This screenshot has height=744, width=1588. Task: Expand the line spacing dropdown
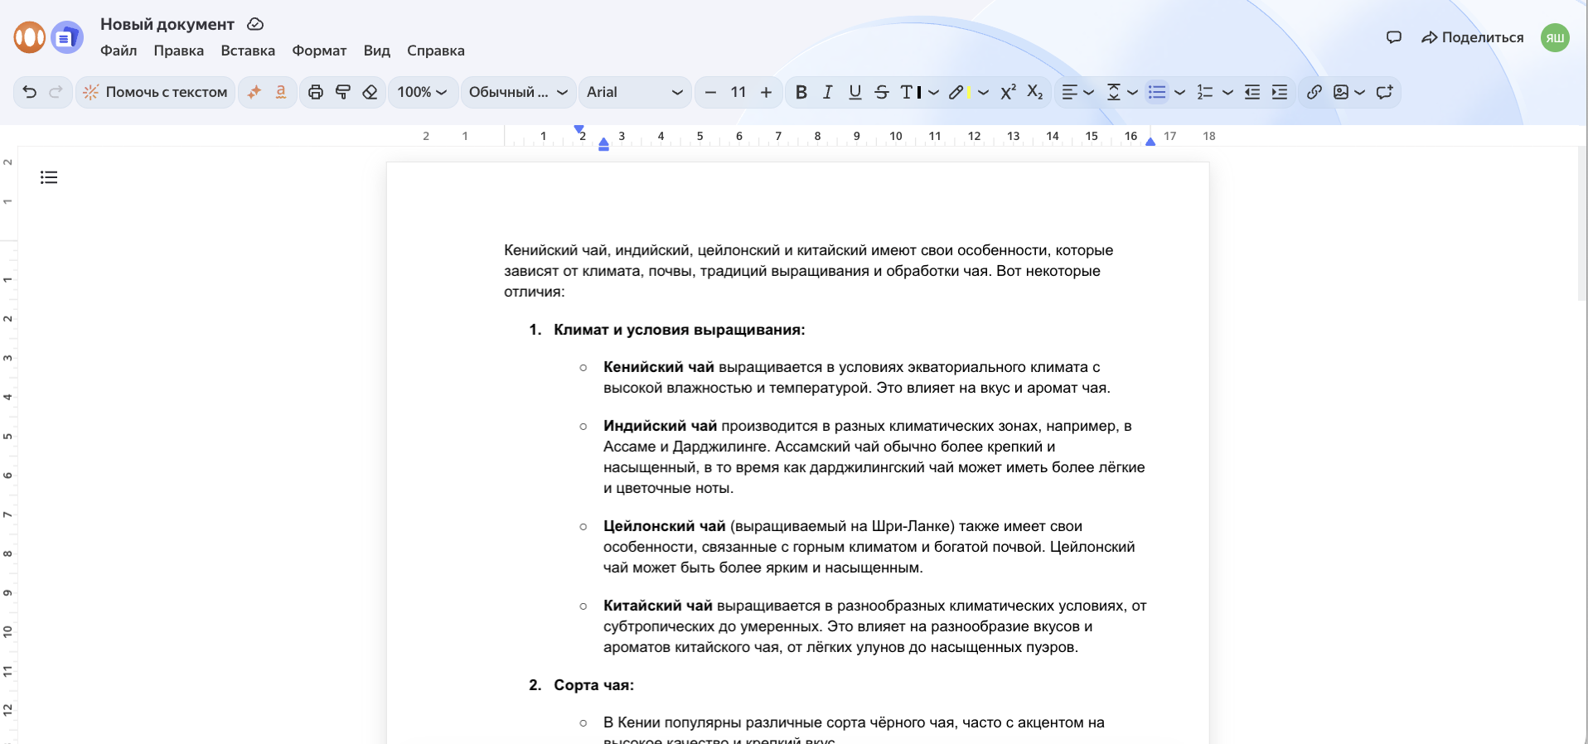click(x=1133, y=92)
